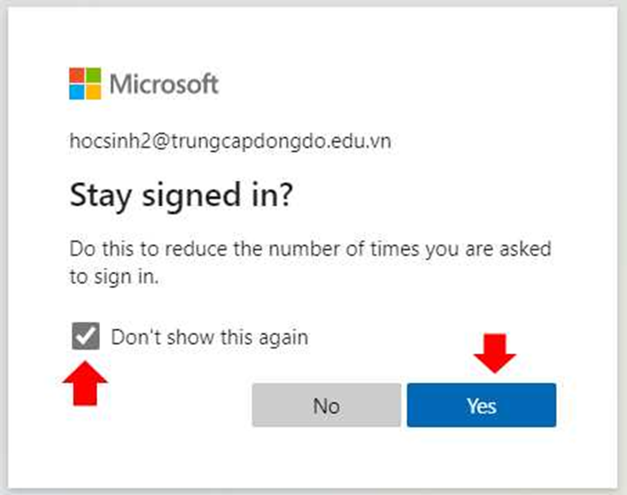Click the Microsoft wordmark text
The image size is (627, 495).
(164, 84)
